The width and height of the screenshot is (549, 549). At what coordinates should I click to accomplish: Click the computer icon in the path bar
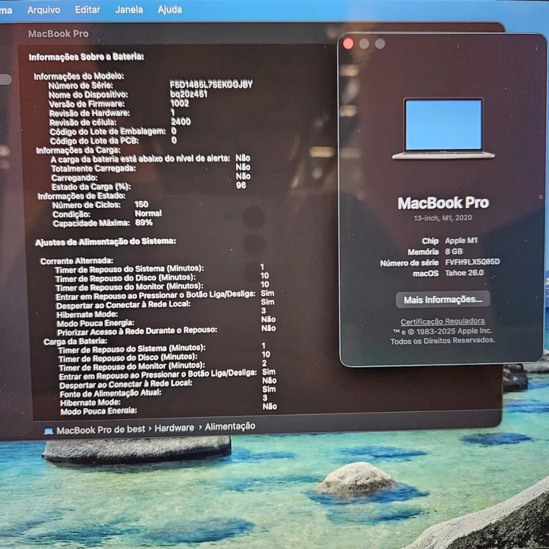coord(48,430)
